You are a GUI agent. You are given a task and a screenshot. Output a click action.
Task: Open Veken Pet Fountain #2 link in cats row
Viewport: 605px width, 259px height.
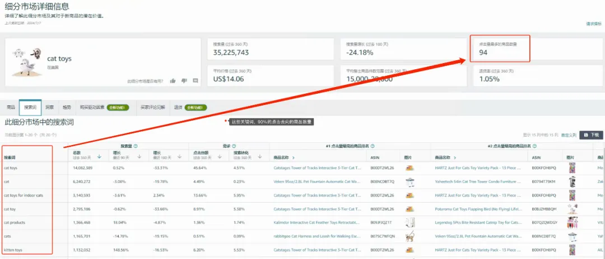(x=478, y=236)
